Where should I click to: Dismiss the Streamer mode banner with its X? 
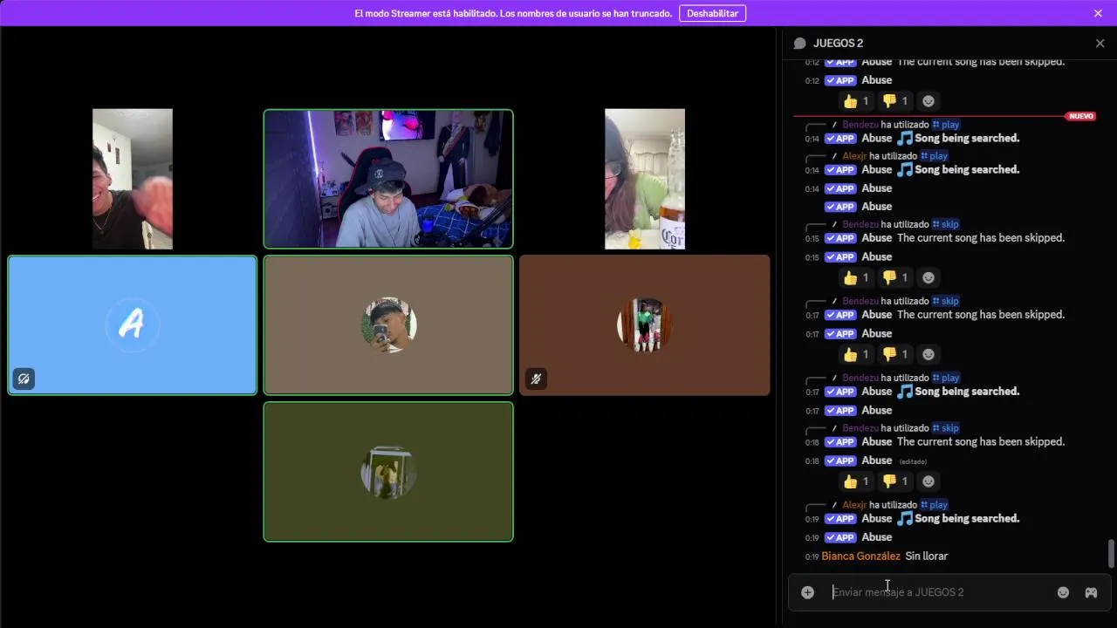pos(1098,13)
